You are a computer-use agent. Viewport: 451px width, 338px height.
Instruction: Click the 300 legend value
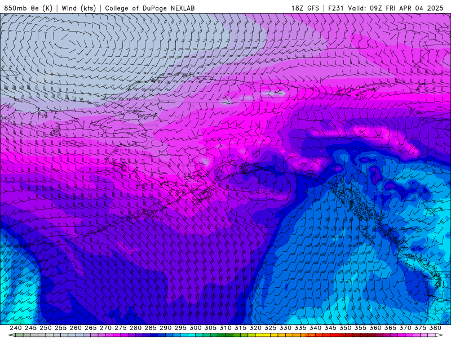(195, 328)
